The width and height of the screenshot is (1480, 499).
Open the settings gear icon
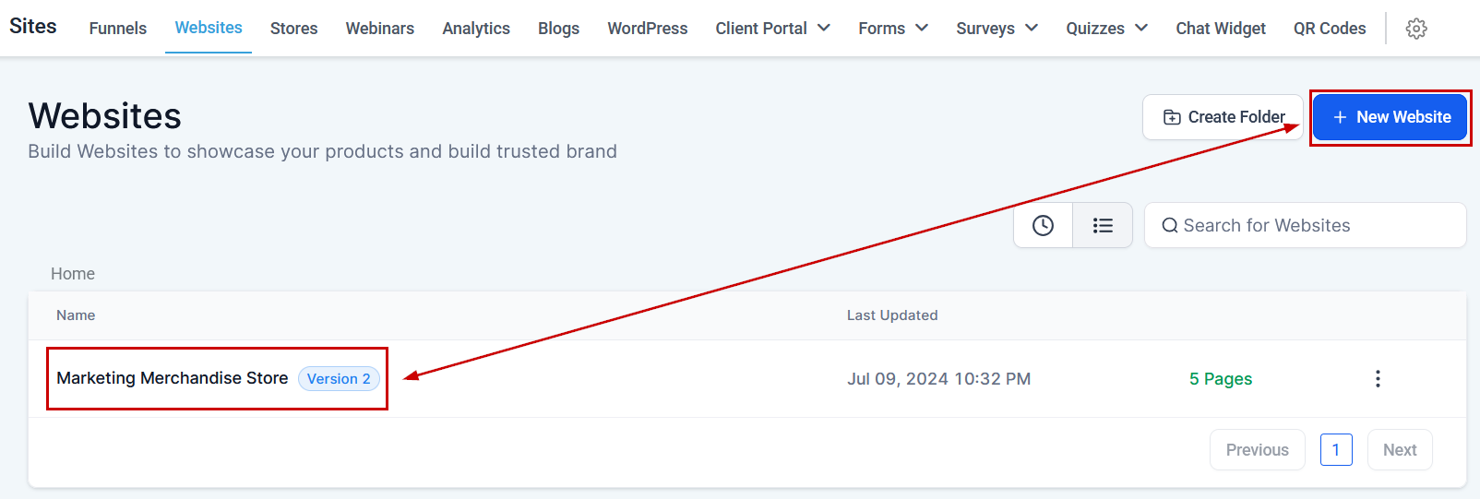click(x=1416, y=29)
